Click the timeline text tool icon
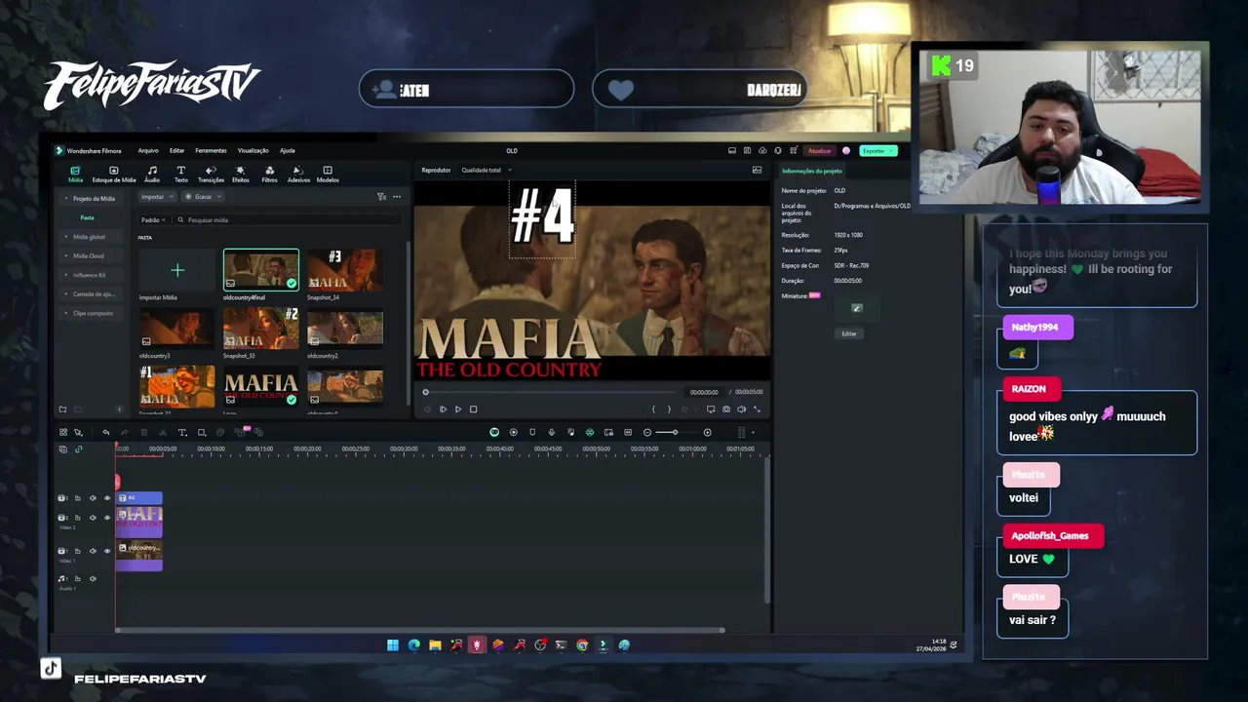The image size is (1248, 702). click(x=181, y=432)
